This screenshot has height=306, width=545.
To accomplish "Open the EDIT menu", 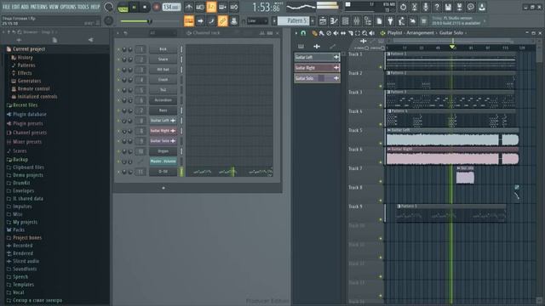I will (x=16, y=7).
